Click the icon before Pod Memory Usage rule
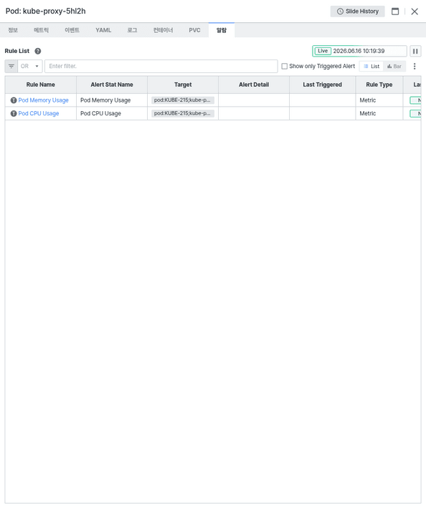 (x=14, y=100)
